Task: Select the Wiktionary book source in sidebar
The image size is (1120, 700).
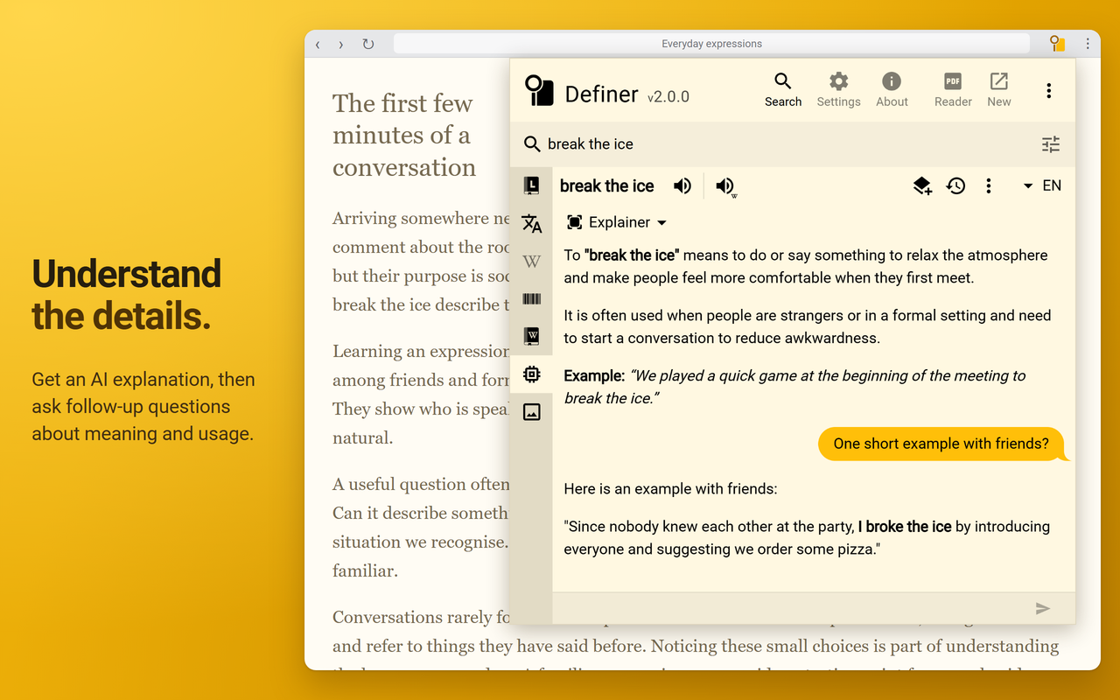Action: coord(531,336)
